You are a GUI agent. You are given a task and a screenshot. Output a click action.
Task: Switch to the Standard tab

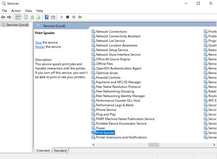click(60, 150)
